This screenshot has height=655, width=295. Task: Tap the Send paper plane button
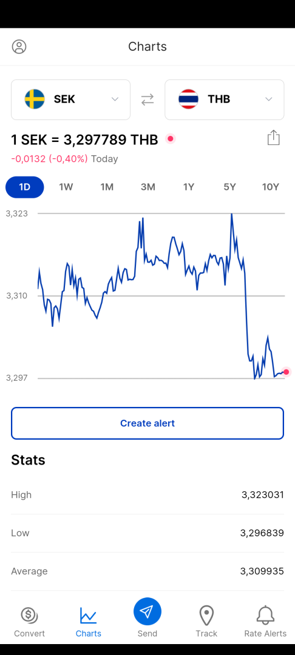(147, 611)
